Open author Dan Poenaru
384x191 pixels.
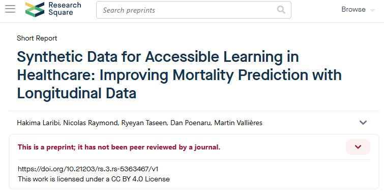[x=191, y=123]
